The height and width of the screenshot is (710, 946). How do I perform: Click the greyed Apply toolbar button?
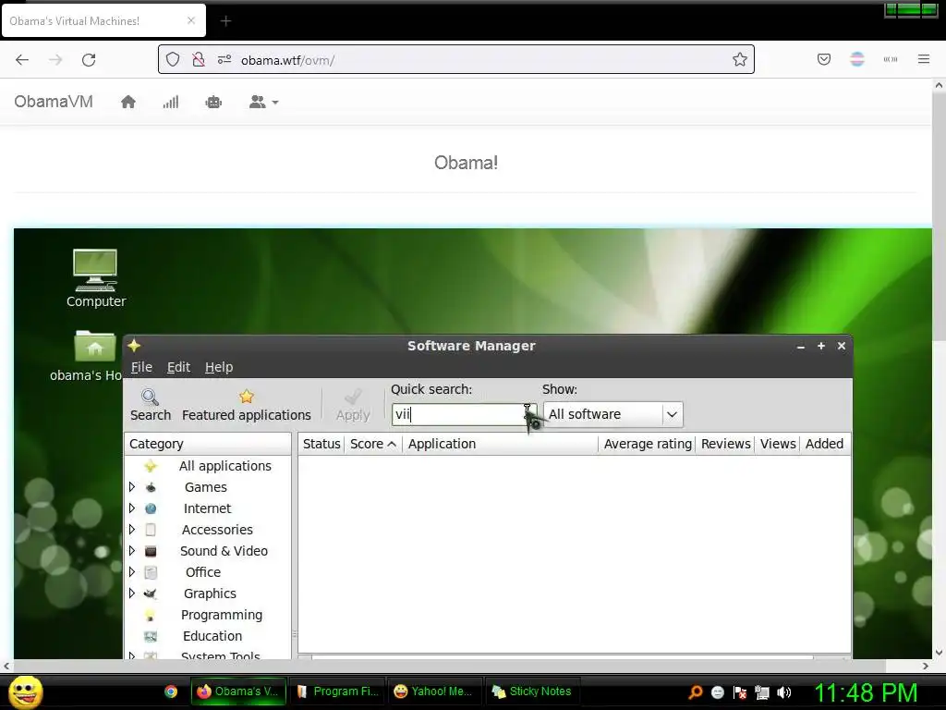click(353, 405)
